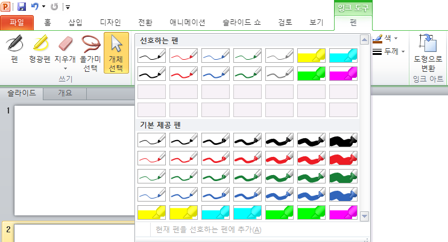Viewport: 448px width, 242px height.
Task: Choose yellow highlighter in favorite pens
Action: (x=311, y=56)
